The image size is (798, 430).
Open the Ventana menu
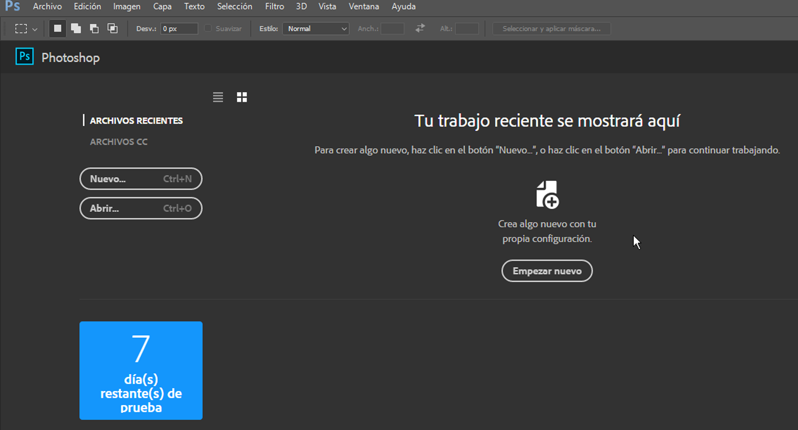click(364, 6)
